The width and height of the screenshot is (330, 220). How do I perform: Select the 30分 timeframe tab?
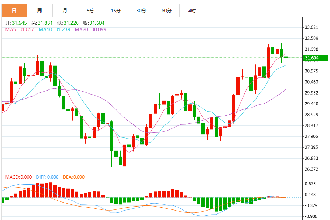142,11
